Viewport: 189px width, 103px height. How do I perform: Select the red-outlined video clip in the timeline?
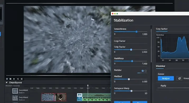pos(54,97)
